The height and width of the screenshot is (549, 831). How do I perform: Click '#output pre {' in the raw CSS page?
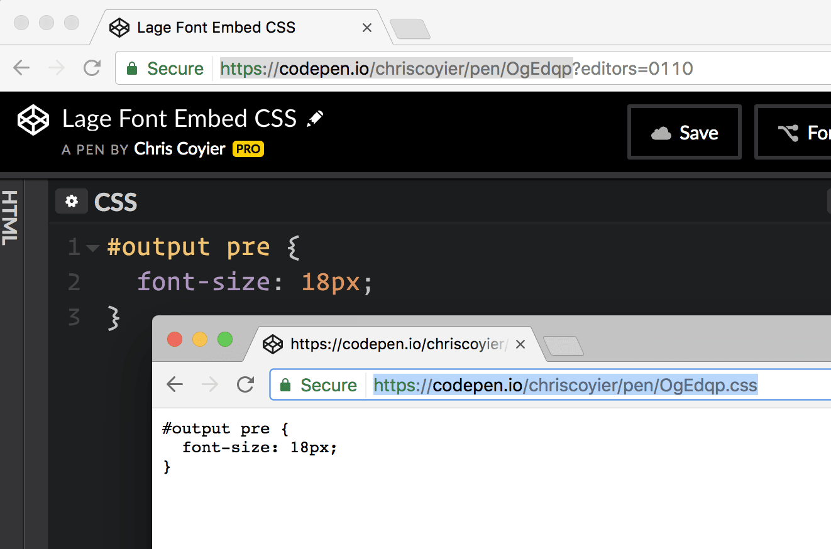tap(224, 429)
